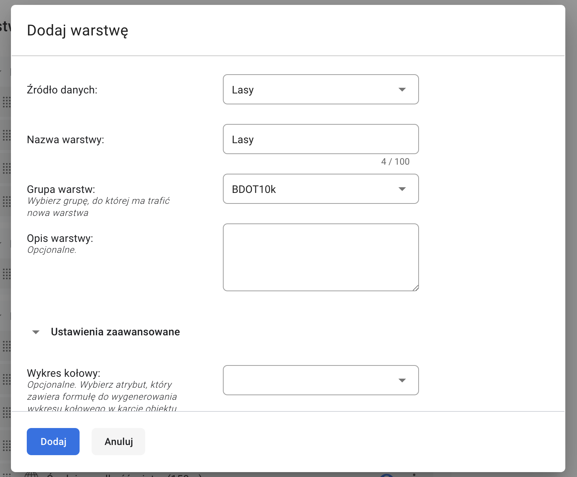The width and height of the screenshot is (577, 477).
Task: Click the Nazwa warstwy label
Action: [66, 140]
